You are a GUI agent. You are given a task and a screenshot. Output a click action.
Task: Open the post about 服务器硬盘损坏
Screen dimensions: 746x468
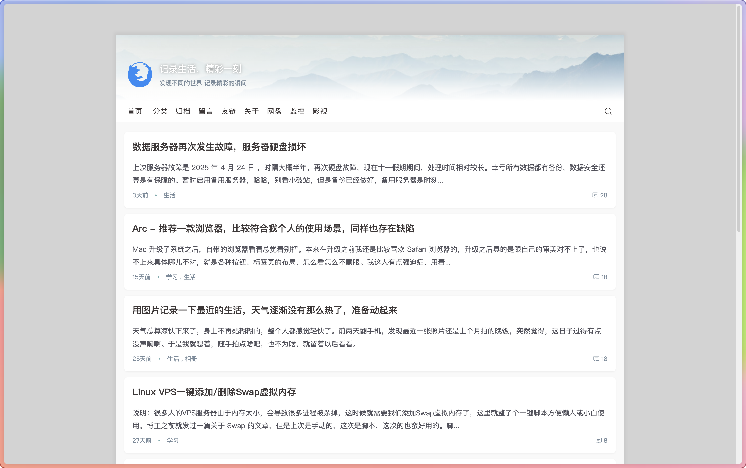(x=219, y=147)
